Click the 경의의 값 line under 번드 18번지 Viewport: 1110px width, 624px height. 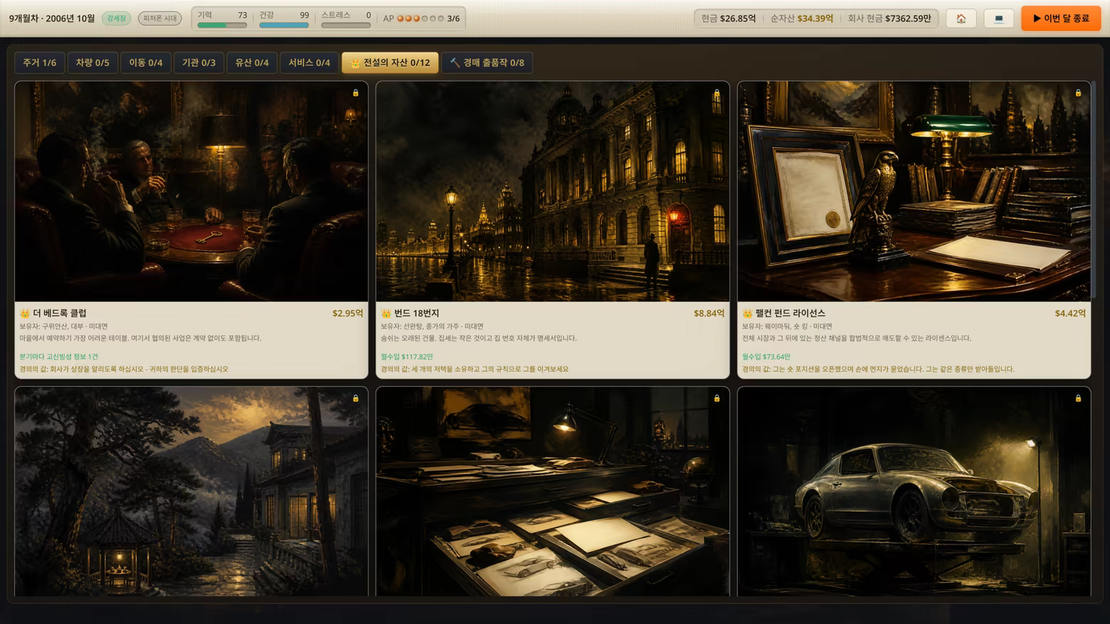(475, 369)
